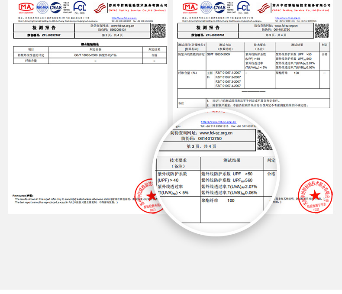Click the 检测报告 title on report ZFLJ0535751
Screen dimensions: 342x294
(208, 28)
